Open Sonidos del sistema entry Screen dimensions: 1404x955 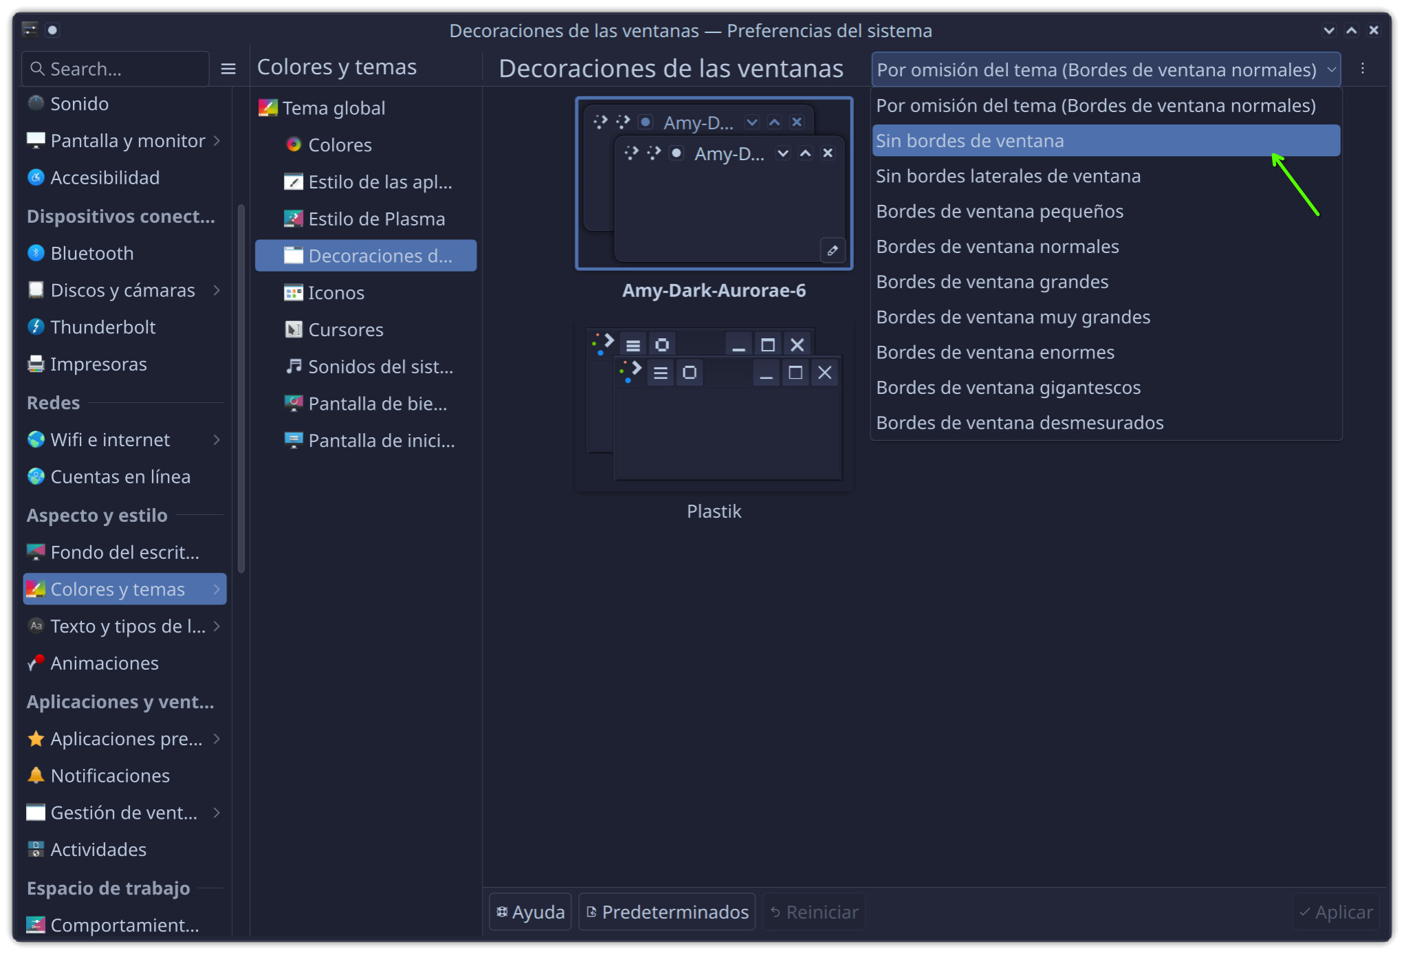point(380,367)
